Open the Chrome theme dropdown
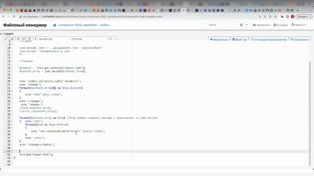 tap(89, 39)
